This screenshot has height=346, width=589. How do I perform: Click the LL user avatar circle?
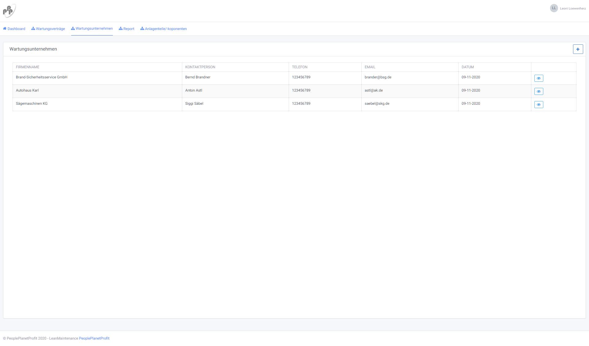(x=554, y=8)
